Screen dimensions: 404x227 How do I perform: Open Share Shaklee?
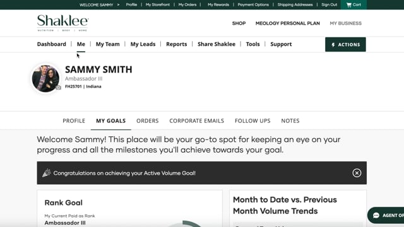point(217,44)
